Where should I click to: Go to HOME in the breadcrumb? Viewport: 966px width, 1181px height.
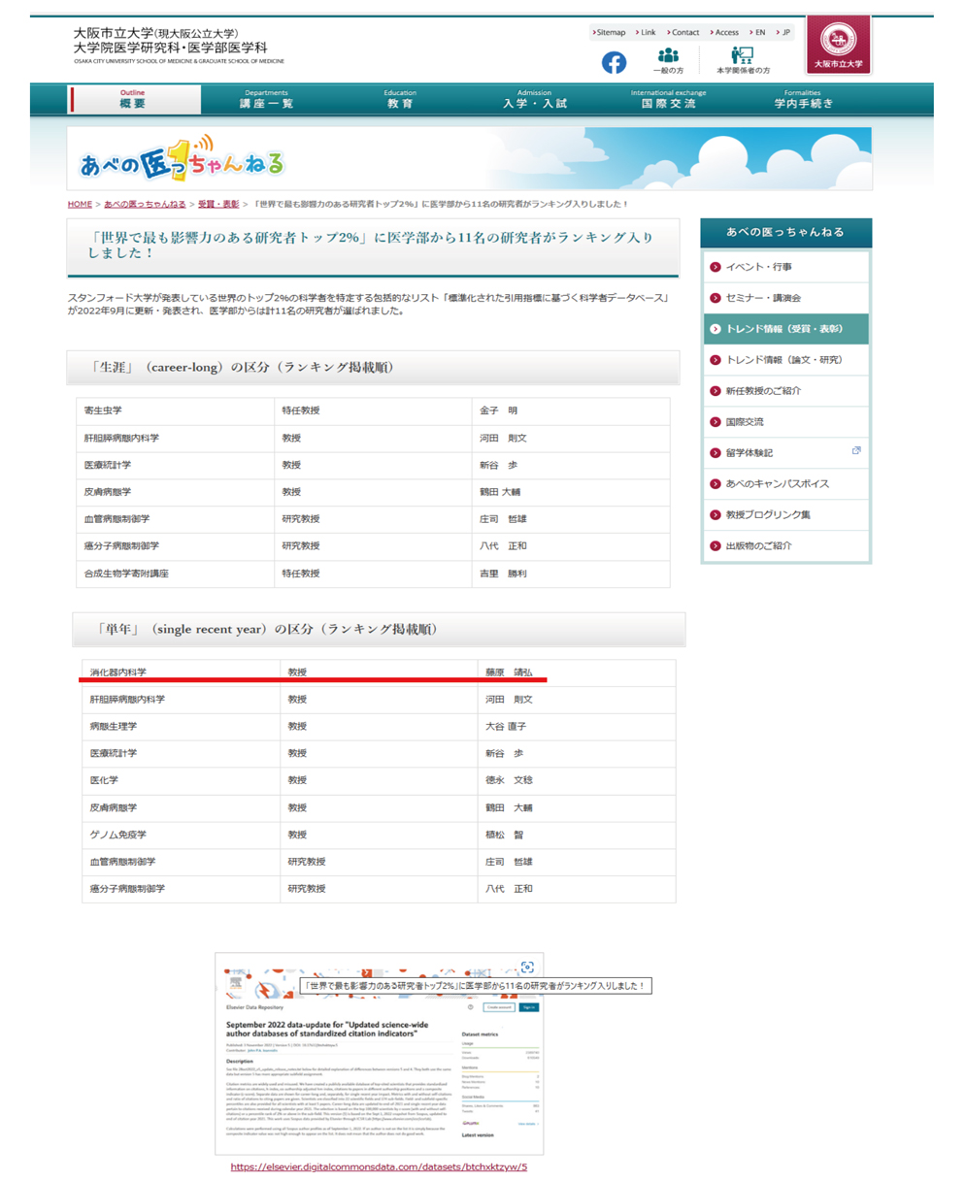80,205
